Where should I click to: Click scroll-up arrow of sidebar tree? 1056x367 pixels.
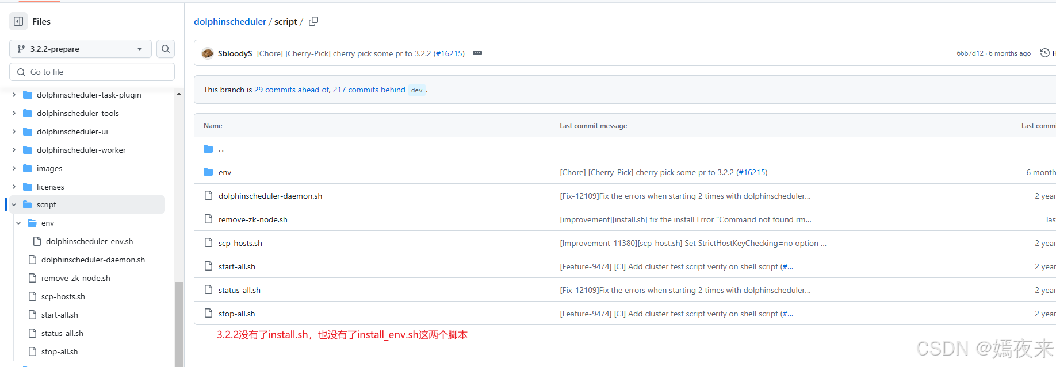tap(179, 94)
